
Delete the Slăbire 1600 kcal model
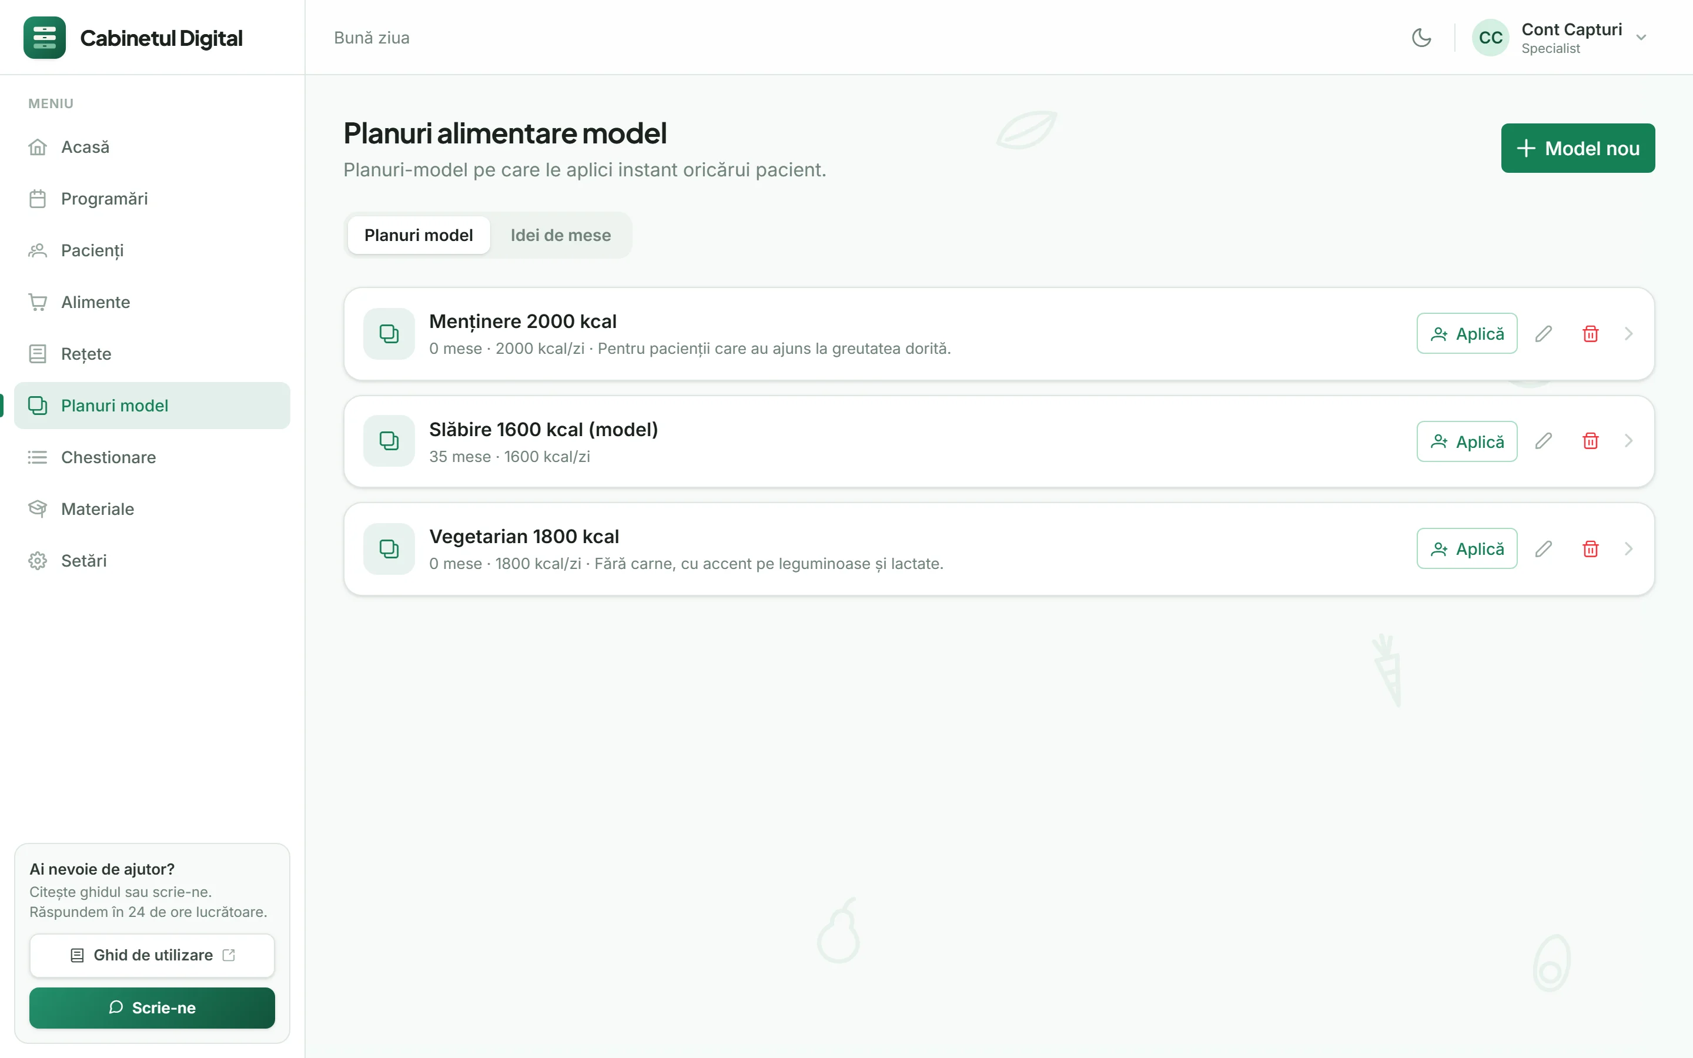[1590, 441]
